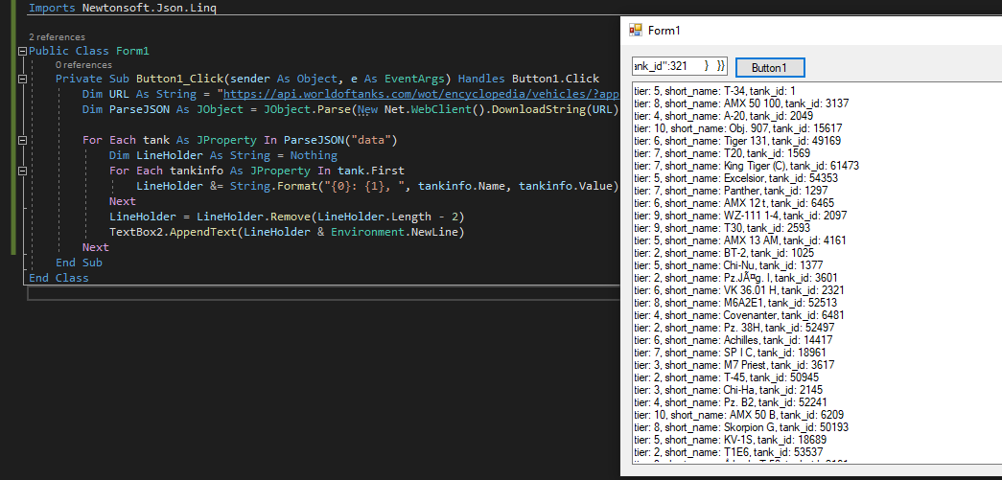
Task: Click row 'AMX 50 100, tank_id: 3137'
Action: [741, 103]
